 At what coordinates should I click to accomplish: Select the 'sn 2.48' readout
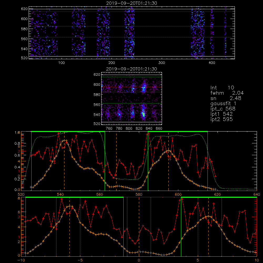coord(226,98)
